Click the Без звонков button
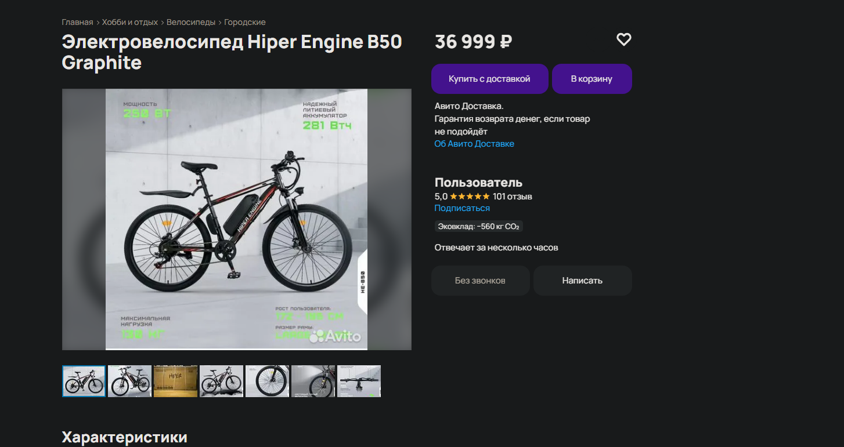The image size is (844, 447). pos(480,281)
